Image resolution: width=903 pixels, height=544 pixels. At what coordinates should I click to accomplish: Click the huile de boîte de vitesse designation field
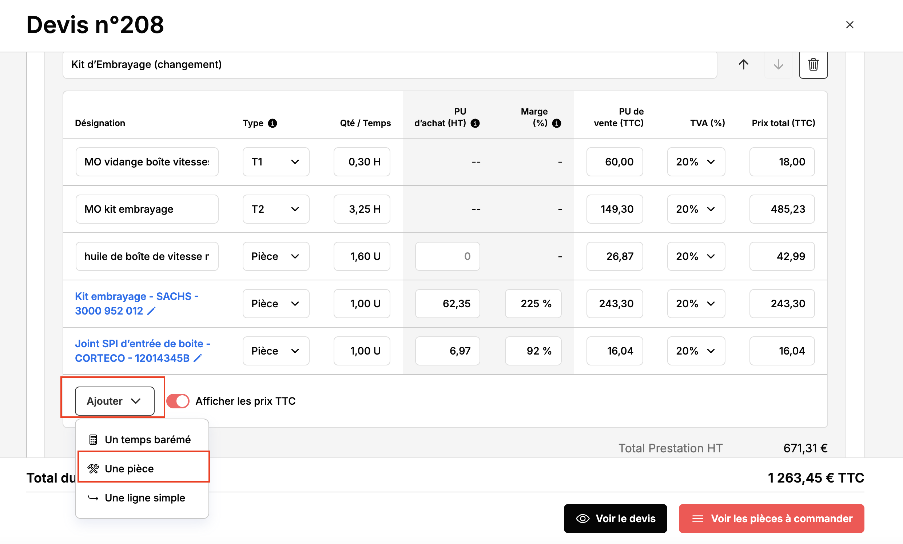(x=147, y=256)
